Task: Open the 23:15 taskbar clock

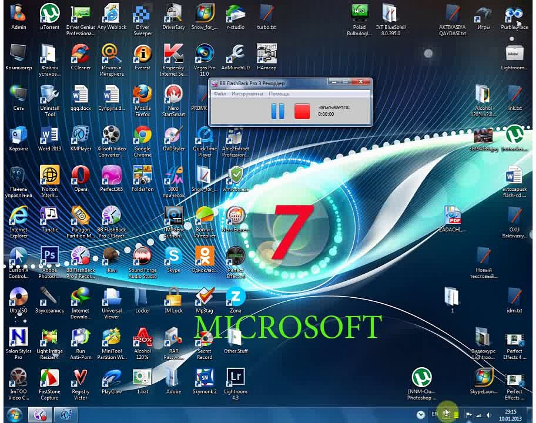Action: coord(510,415)
